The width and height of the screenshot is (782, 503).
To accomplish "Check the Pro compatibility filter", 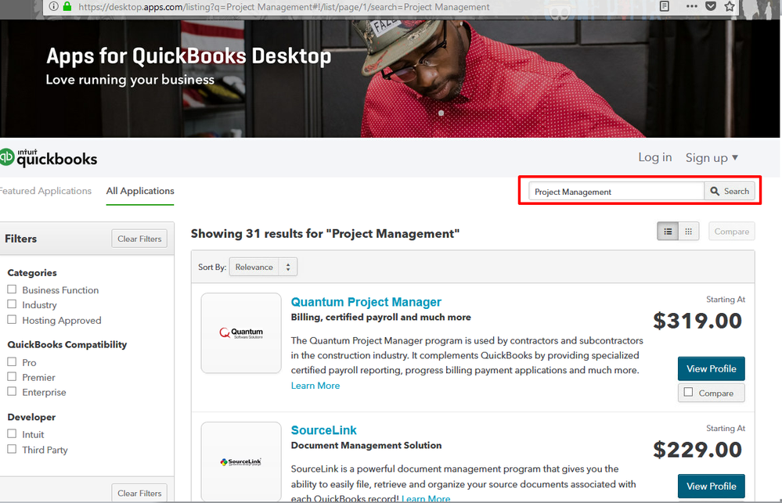I will pyautogui.click(x=12, y=362).
